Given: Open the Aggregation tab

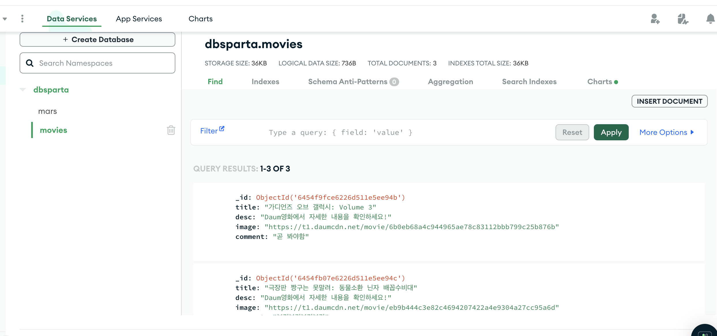Looking at the screenshot, I should click(x=451, y=82).
